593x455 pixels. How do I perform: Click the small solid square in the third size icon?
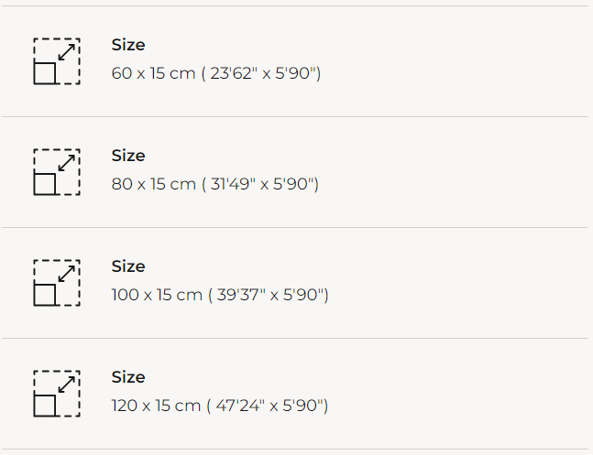(x=45, y=295)
